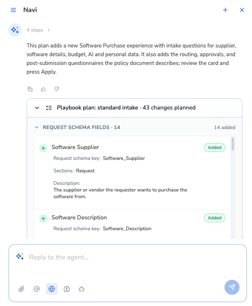Insert a mention with the @ icon

[37, 289]
